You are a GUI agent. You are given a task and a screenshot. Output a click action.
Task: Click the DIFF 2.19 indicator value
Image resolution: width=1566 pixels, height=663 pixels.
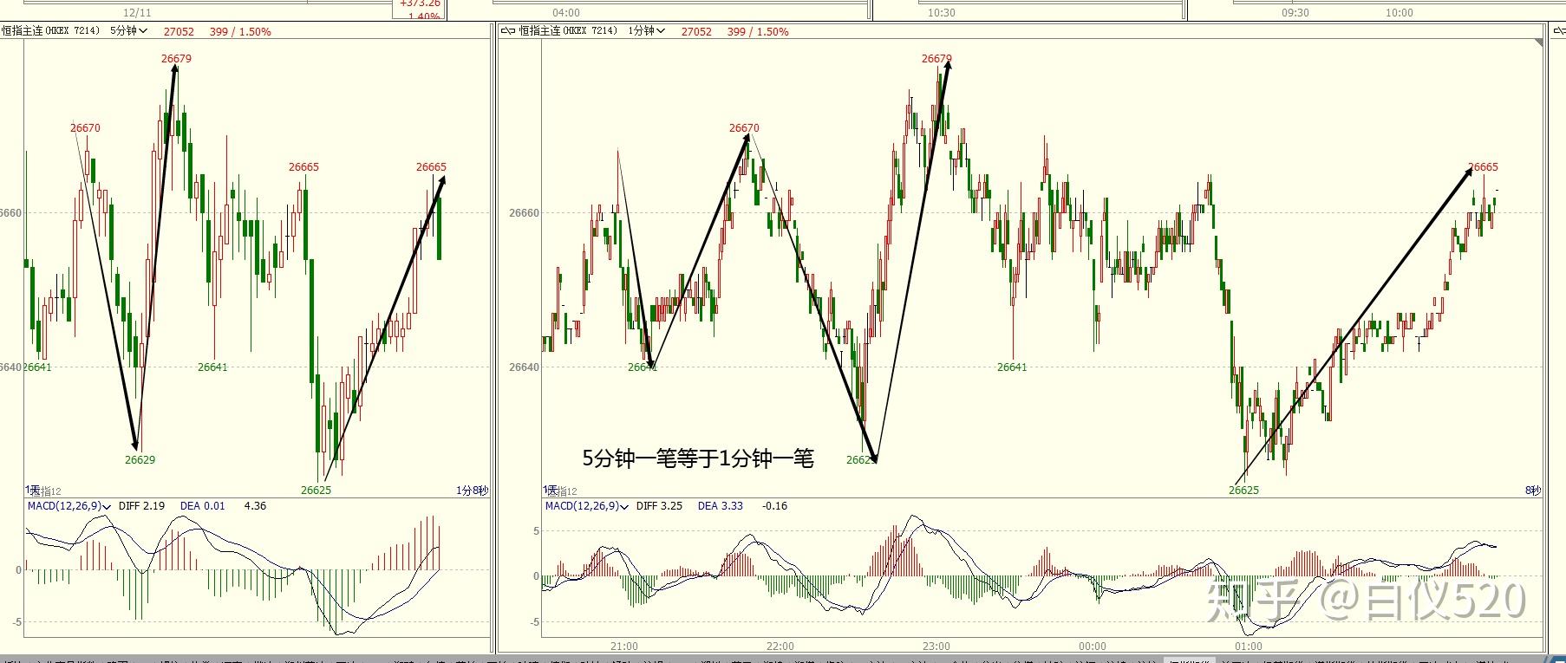coord(141,506)
